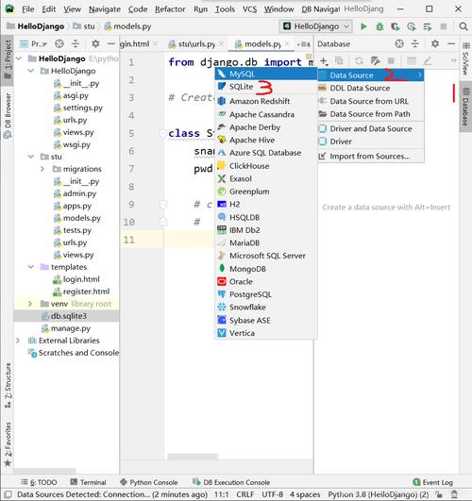This screenshot has width=472, height=501.
Task: Open Structure side tool window
Action: [8, 385]
